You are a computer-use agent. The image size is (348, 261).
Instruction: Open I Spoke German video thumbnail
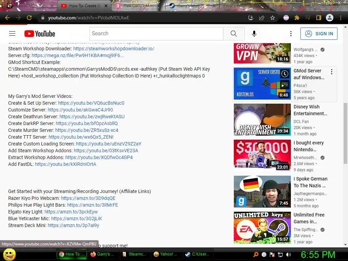tap(262, 192)
